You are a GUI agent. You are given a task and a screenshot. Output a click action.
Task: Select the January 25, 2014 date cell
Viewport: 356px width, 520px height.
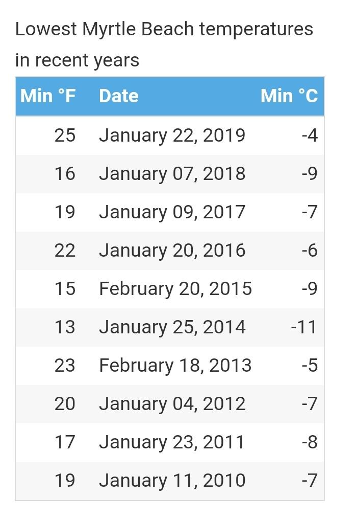point(172,327)
